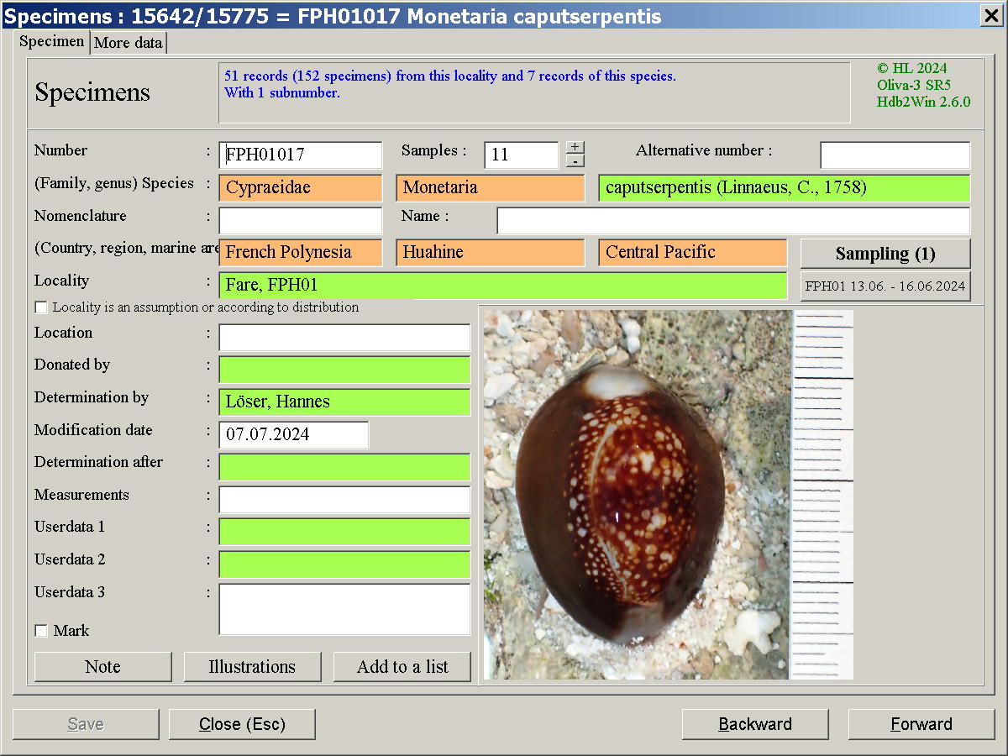Go Forward to the next record

pyautogui.click(x=921, y=724)
